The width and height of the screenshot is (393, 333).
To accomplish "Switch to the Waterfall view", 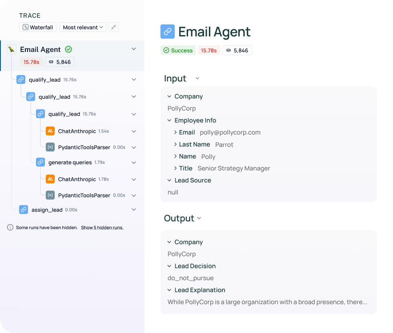I will pos(38,27).
